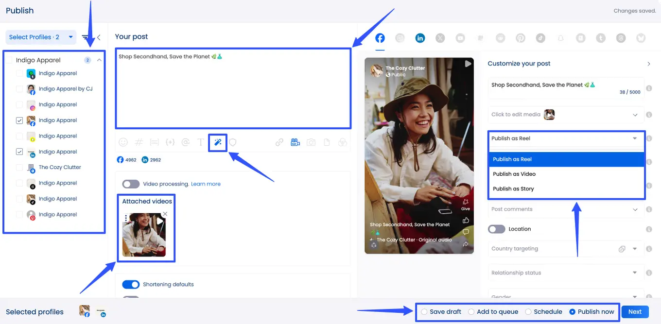This screenshot has height=324, width=661.
Task: Switch to the Facebook preview tab
Action: click(x=380, y=37)
